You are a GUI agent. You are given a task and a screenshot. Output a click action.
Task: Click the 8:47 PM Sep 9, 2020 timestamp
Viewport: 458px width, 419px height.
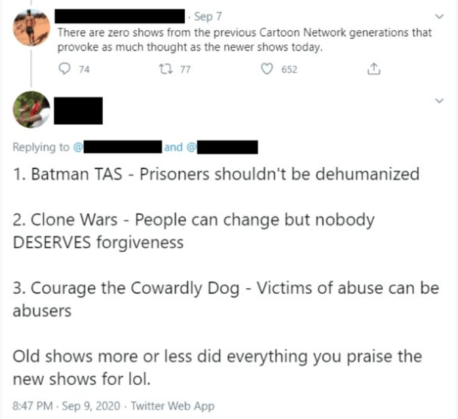coord(66,406)
